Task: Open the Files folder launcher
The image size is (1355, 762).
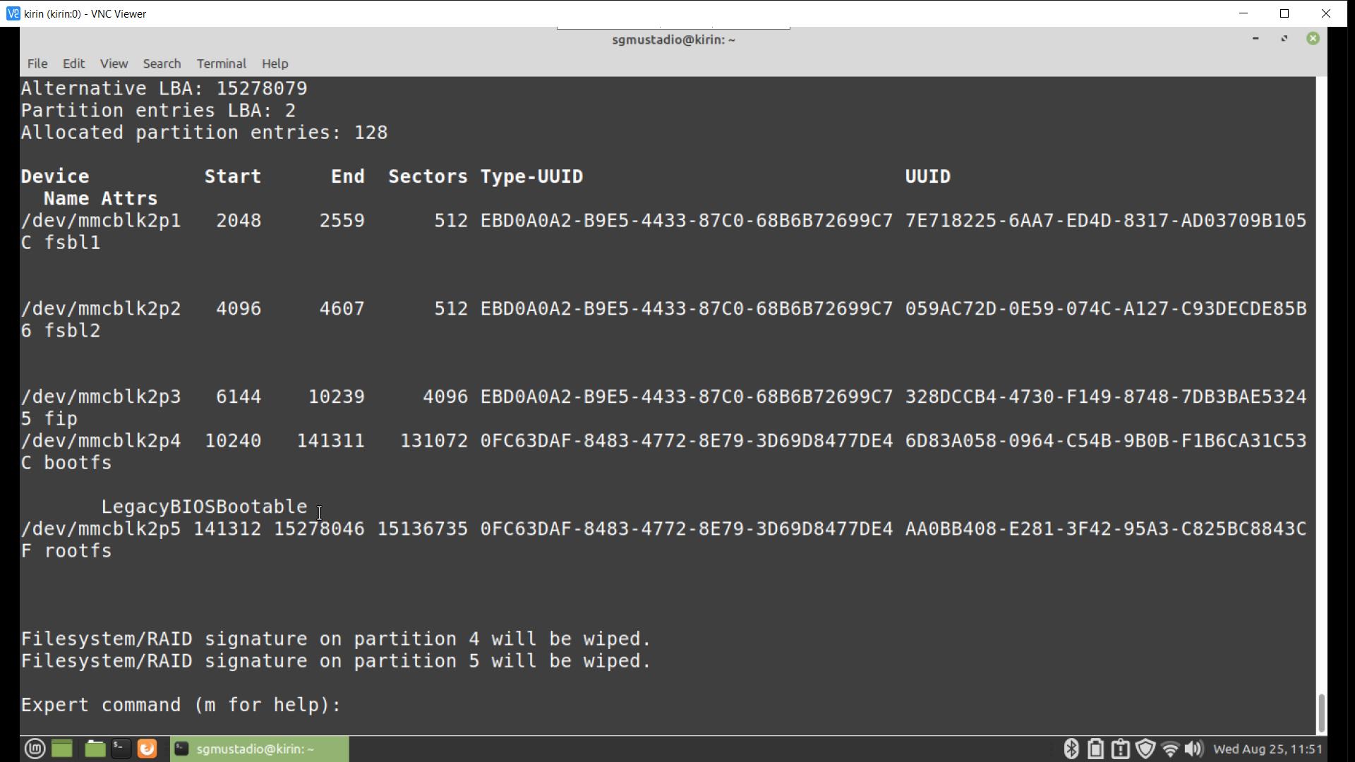Action: pos(94,749)
